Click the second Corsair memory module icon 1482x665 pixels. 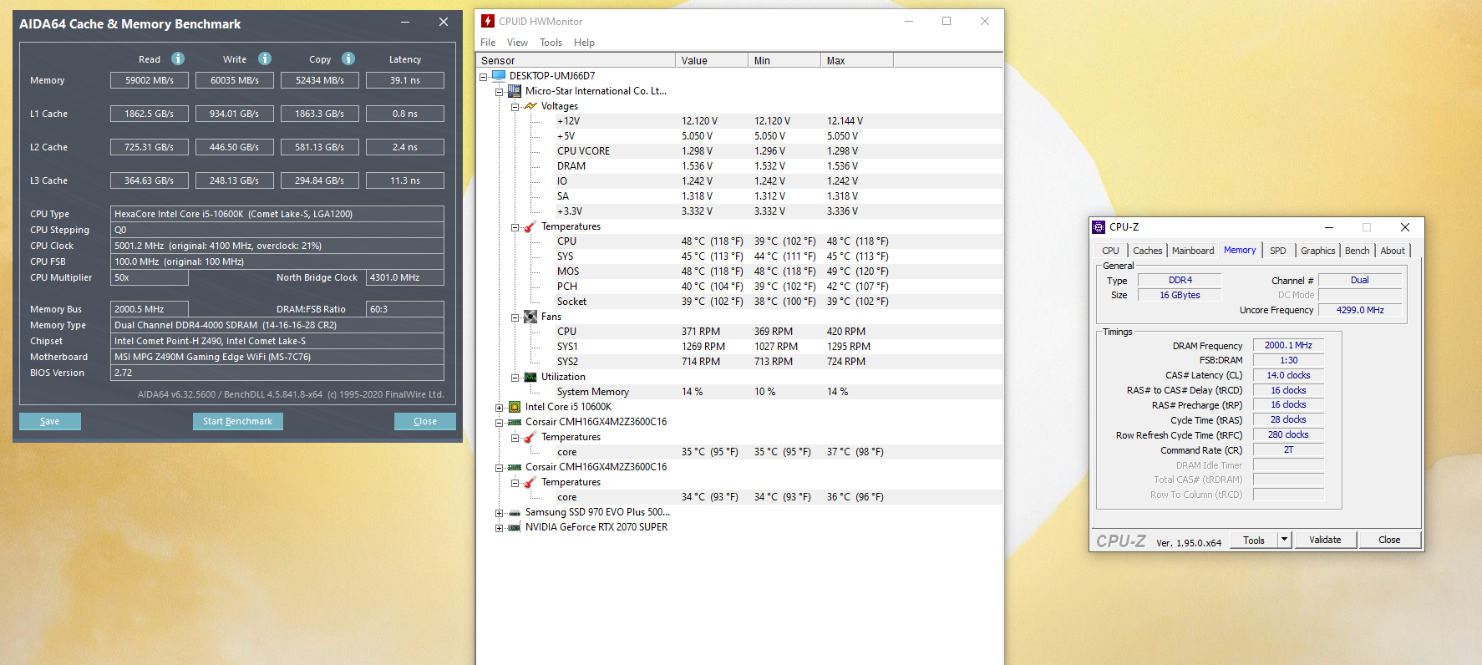pyautogui.click(x=515, y=466)
